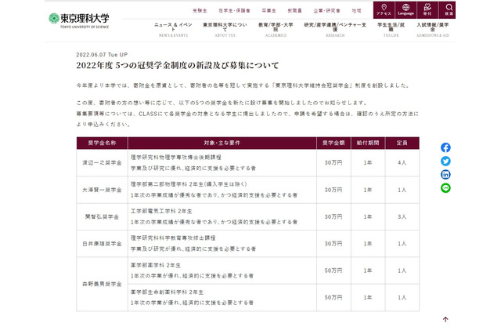Open the 教職員 top link
This screenshot has height=334, width=501.
[294, 10]
